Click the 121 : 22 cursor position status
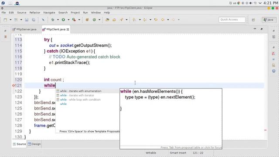 198,153
